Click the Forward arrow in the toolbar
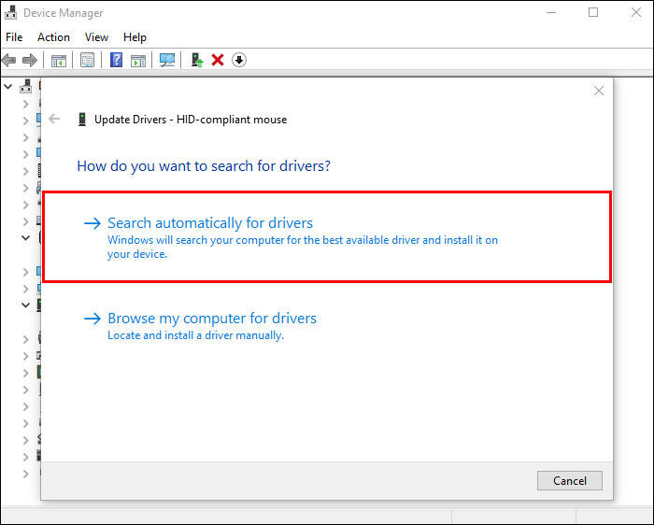Image resolution: width=654 pixels, height=525 pixels. point(30,60)
